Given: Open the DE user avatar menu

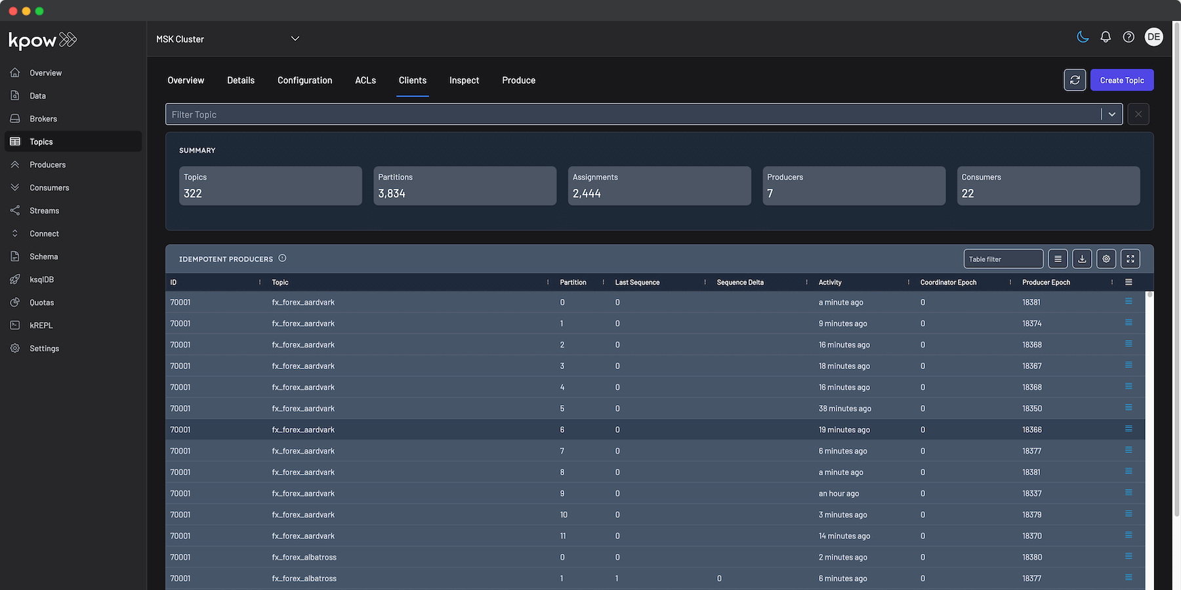Looking at the screenshot, I should [1153, 37].
